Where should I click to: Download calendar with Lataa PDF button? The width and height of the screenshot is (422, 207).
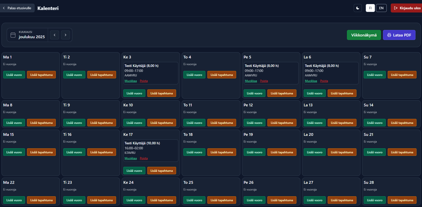399,35
